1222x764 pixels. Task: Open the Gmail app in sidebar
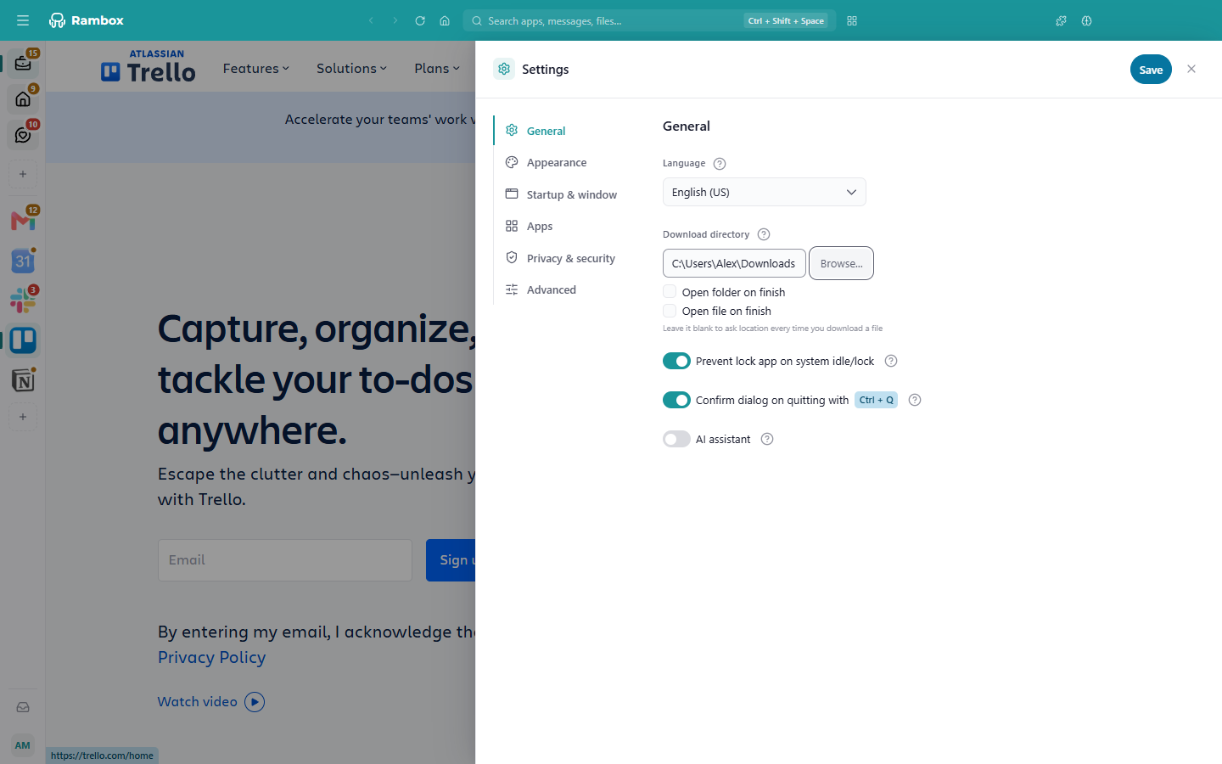23,221
